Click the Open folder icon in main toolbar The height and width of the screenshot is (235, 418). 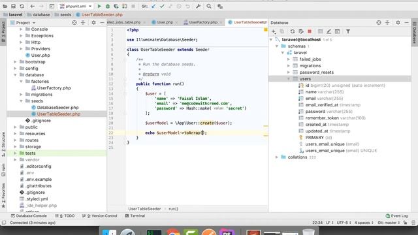pos(5,6)
